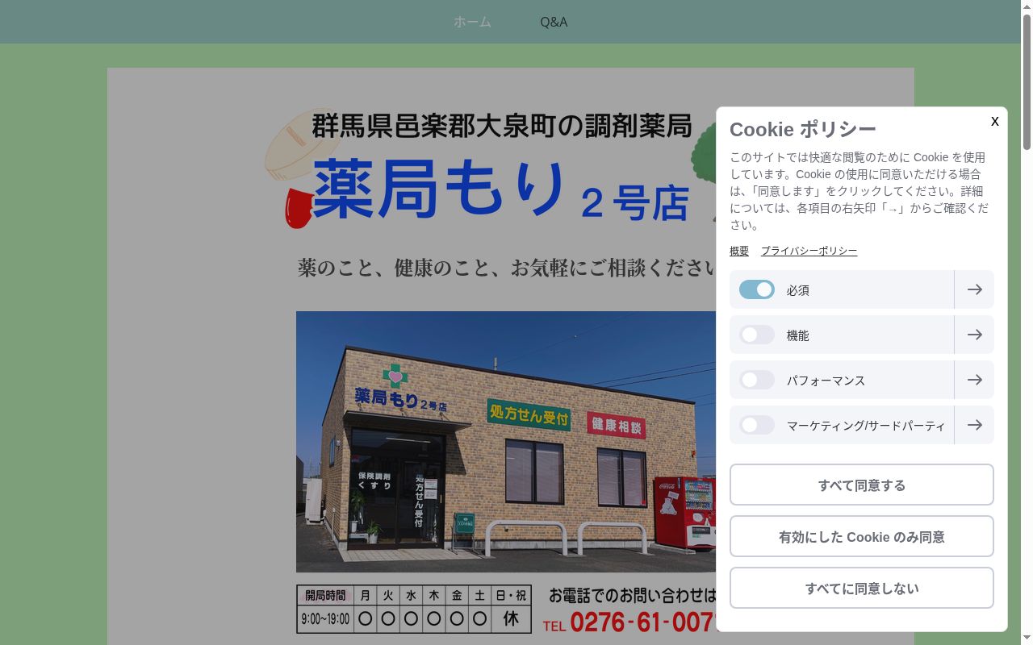The image size is (1033, 645).
Task: Click the 9:00~19:00 hours cell
Action: (325, 619)
